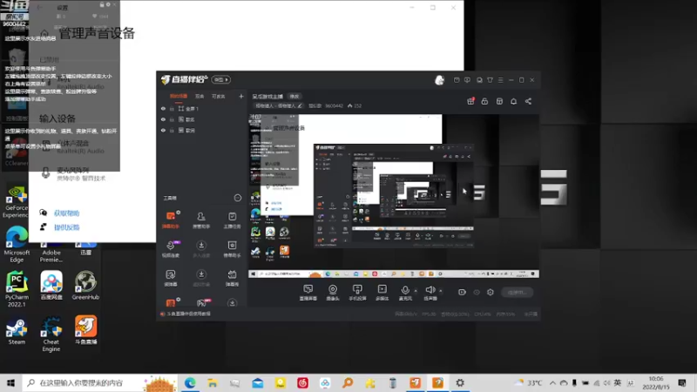Open GreenHub desktop shortcut
Image resolution: width=697 pixels, height=392 pixels.
coord(85,286)
